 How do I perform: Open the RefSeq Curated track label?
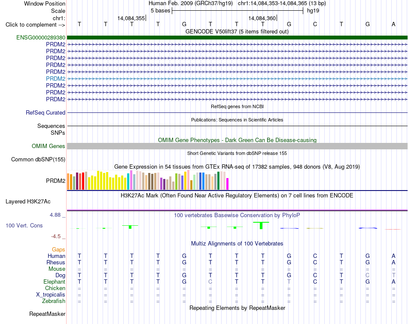tap(45, 112)
